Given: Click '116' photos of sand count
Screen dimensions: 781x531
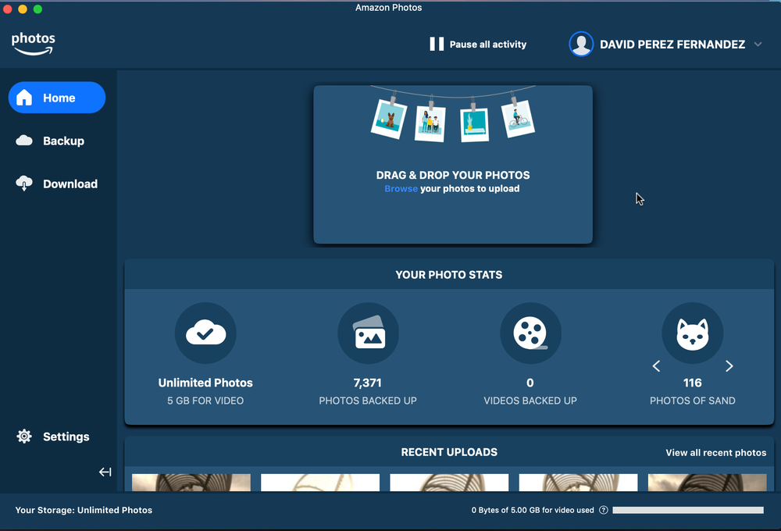Looking at the screenshot, I should click(692, 383).
